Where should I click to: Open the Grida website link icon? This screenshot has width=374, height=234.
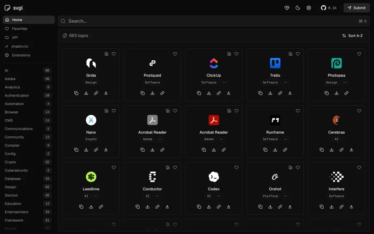[x=96, y=93]
